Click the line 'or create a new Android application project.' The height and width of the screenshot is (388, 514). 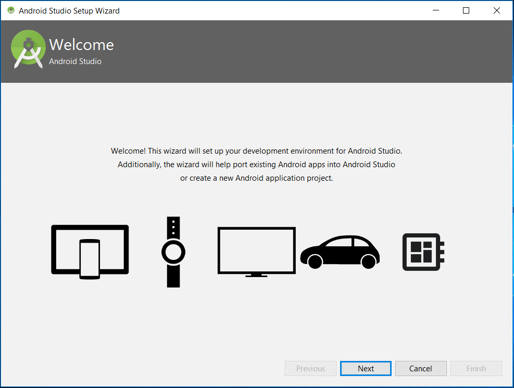(256, 178)
